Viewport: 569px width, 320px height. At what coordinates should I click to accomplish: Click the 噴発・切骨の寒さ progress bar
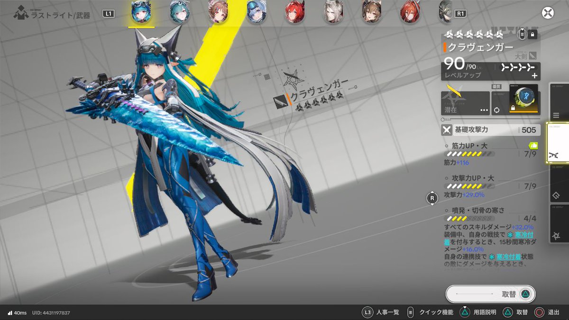[x=470, y=219]
